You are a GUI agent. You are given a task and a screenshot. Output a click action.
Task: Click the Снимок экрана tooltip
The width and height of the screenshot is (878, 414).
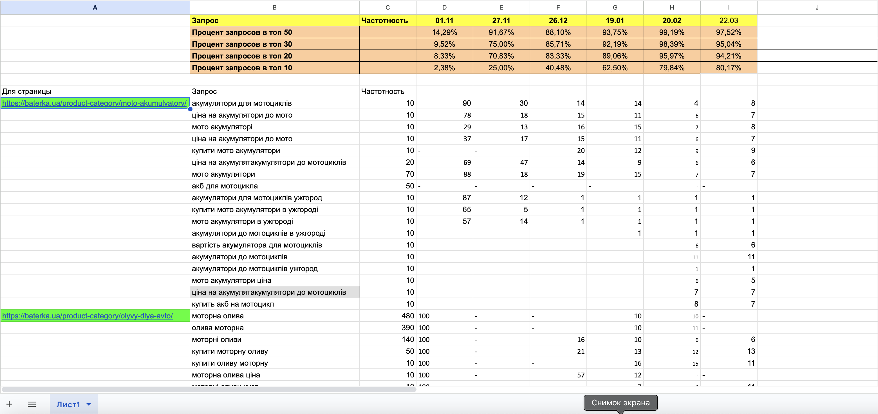click(620, 403)
